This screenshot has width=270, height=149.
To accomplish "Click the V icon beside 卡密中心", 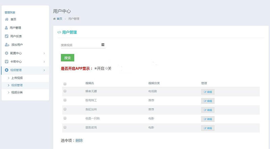I will tap(6, 61).
